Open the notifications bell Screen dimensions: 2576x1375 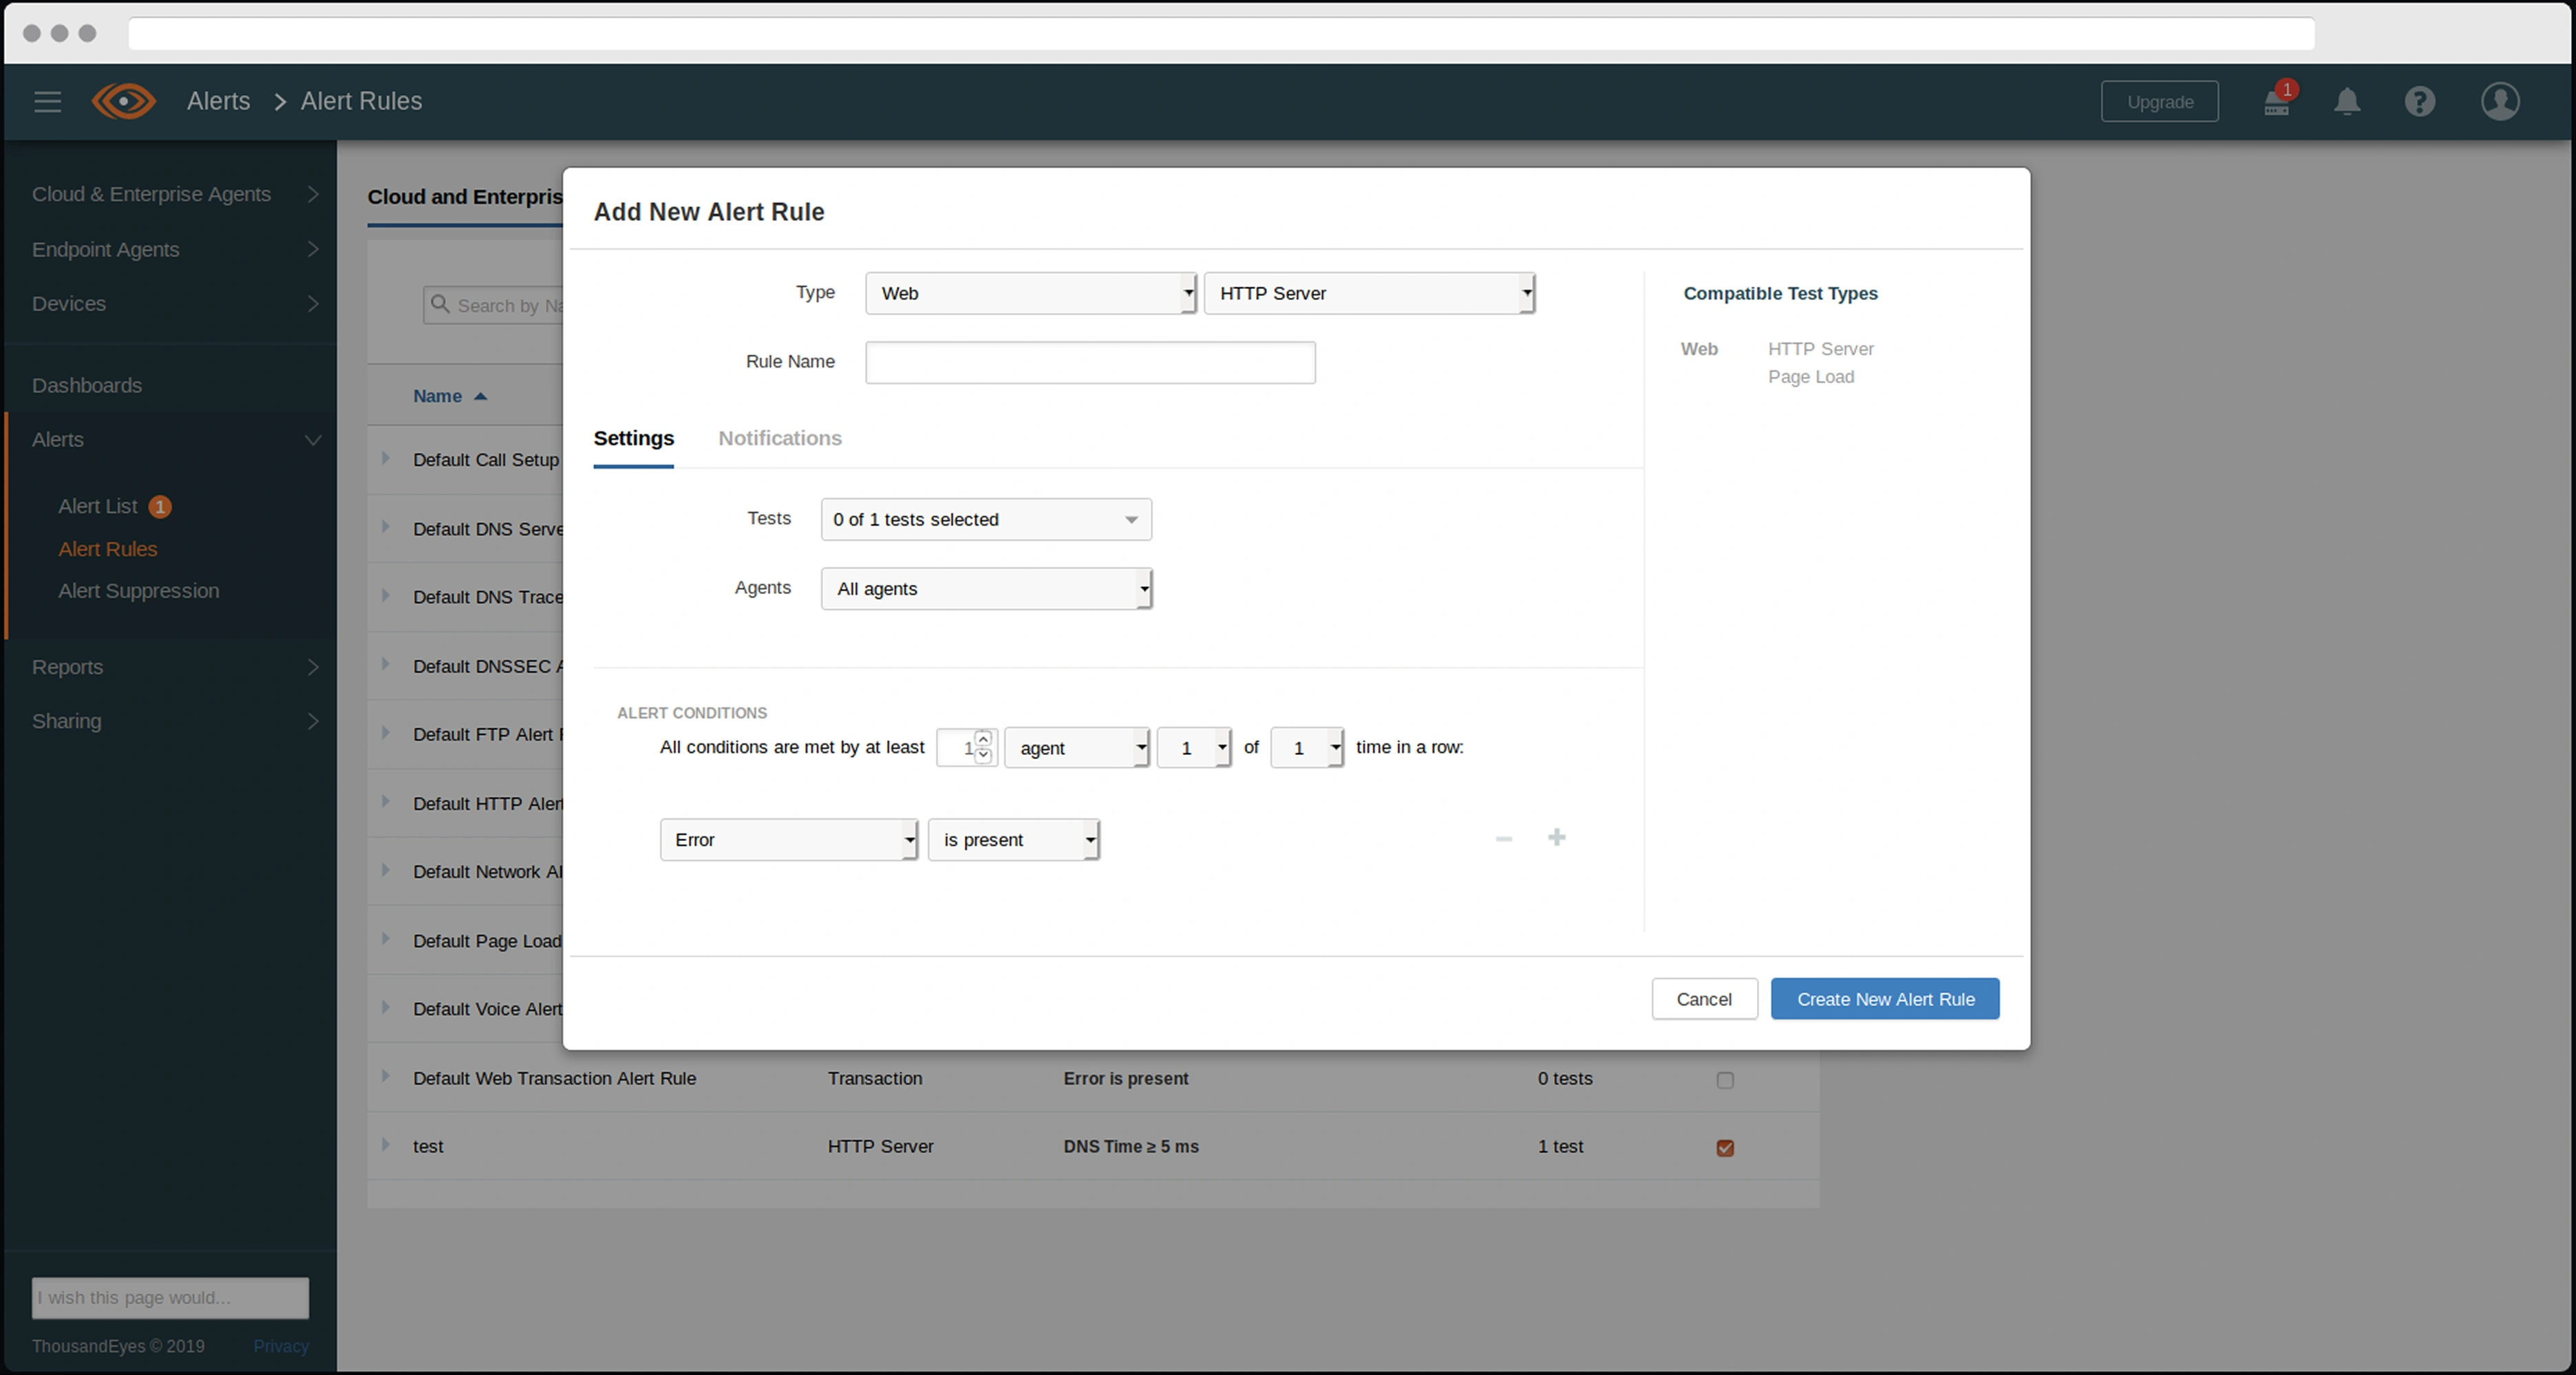(x=2347, y=102)
